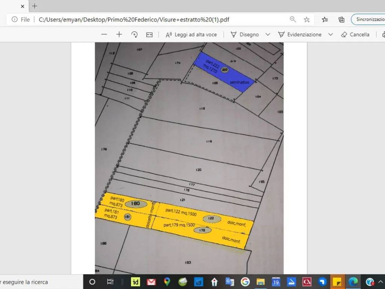385x289 pixels.
Task: Open the Collections icon
Action: coord(341,20)
